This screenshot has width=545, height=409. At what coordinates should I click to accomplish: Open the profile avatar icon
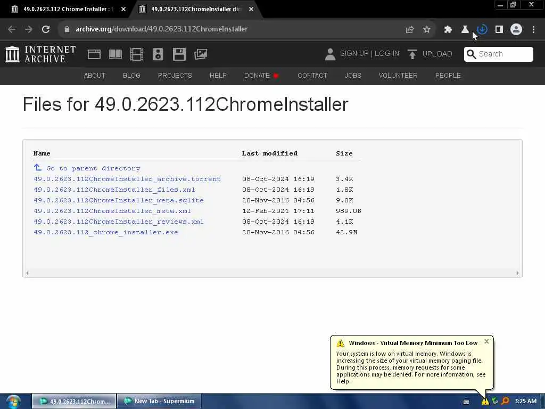pyautogui.click(x=516, y=30)
